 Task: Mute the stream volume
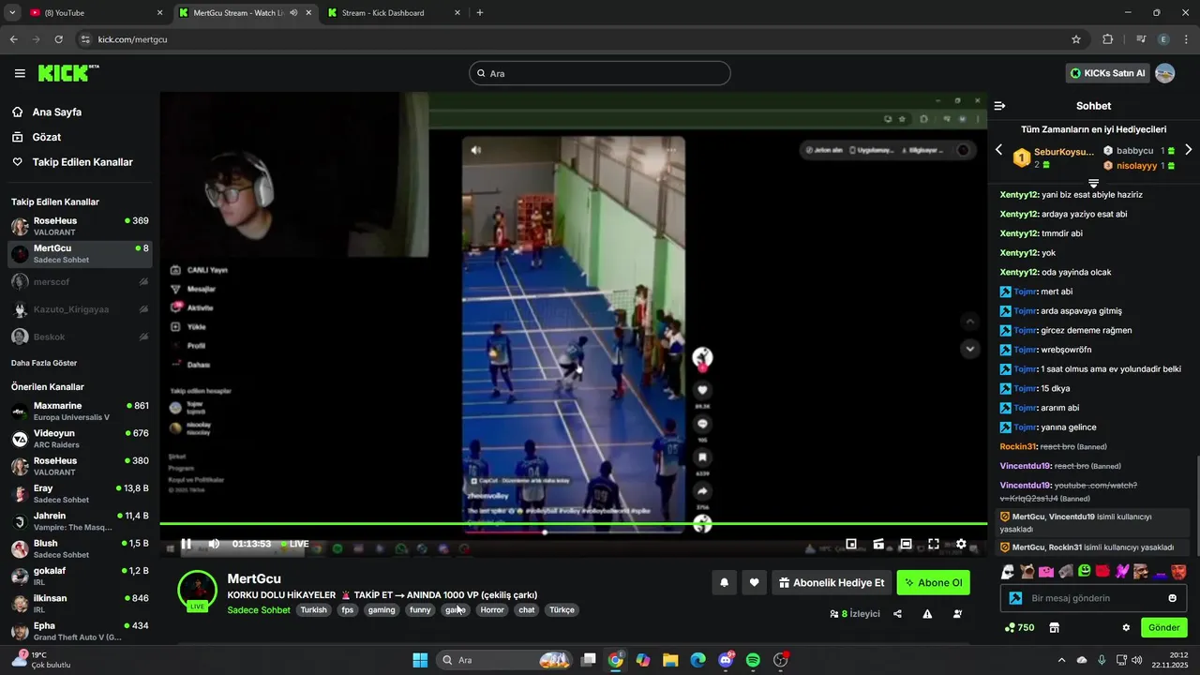click(x=214, y=544)
